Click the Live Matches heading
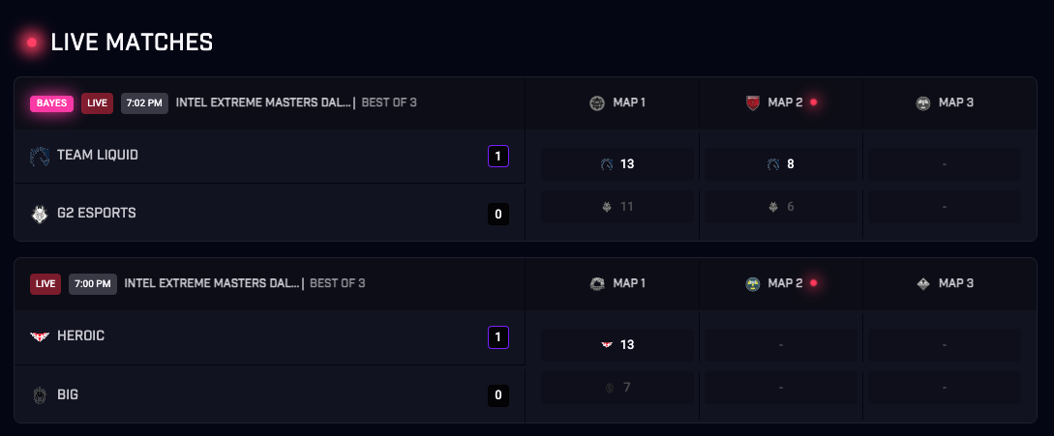 (132, 43)
